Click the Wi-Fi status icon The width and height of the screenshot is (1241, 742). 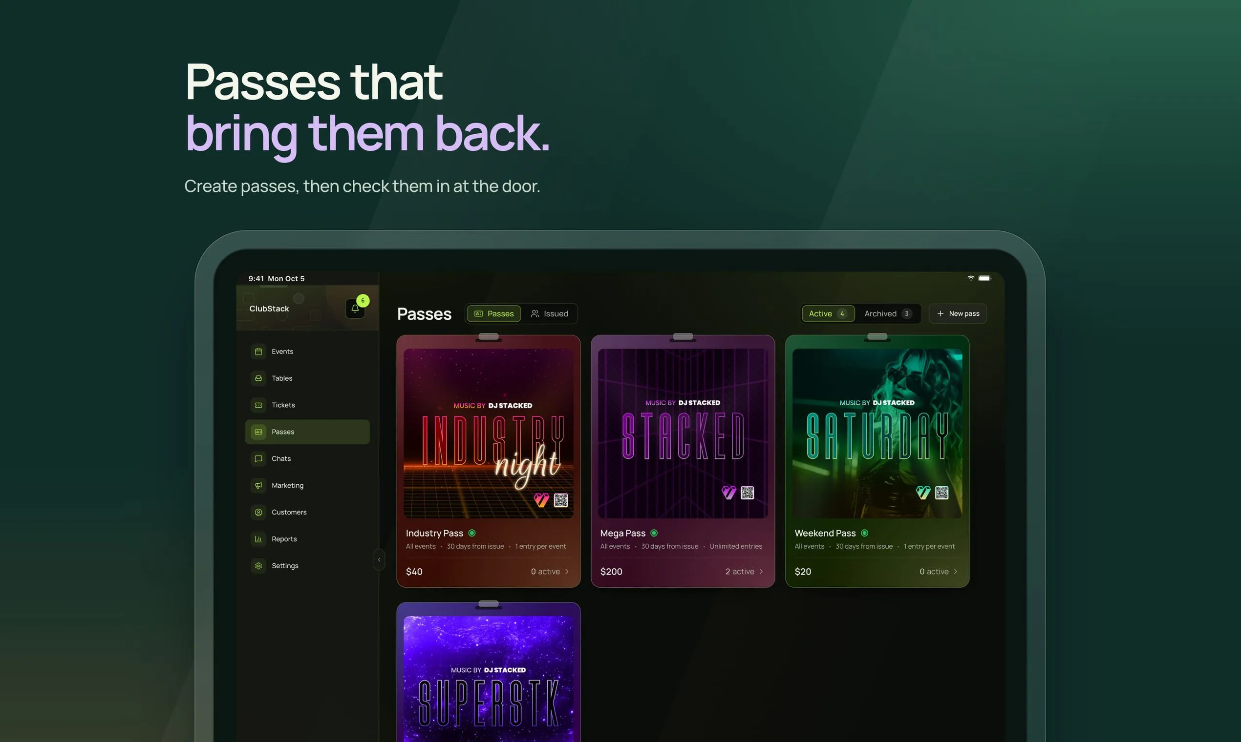tap(971, 278)
